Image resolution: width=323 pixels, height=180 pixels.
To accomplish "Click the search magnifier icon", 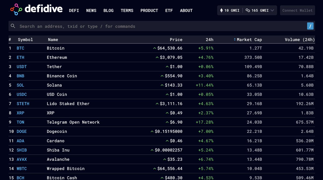I will [x=13, y=26].
